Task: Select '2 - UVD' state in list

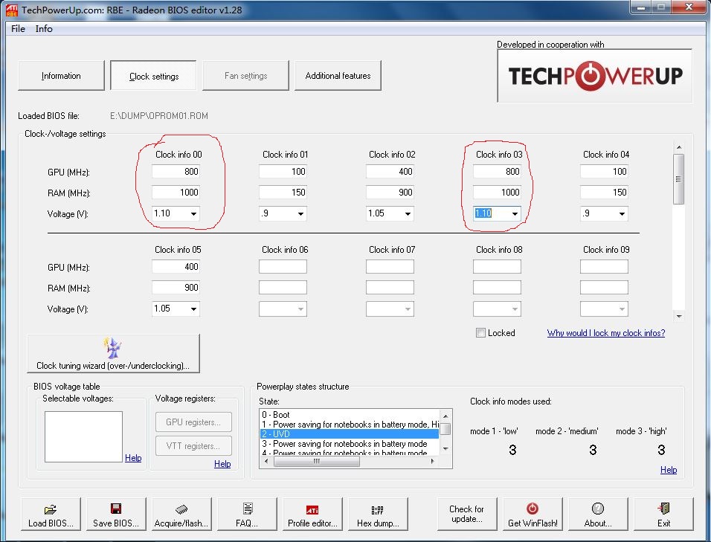Action: (349, 434)
